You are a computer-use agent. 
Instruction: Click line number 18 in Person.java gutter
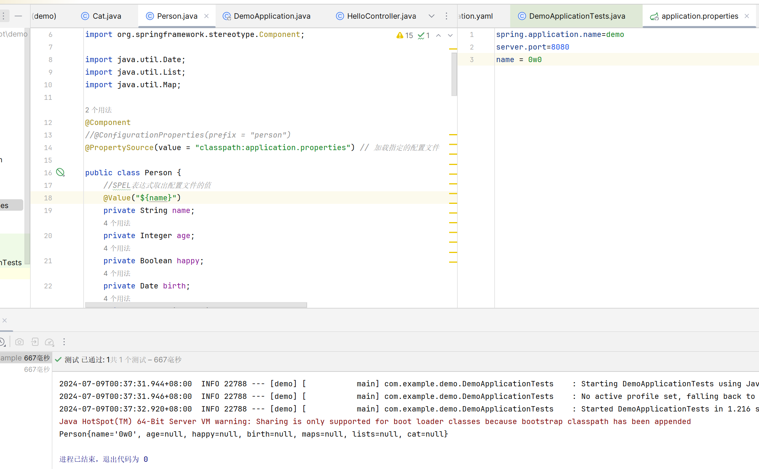(x=48, y=198)
